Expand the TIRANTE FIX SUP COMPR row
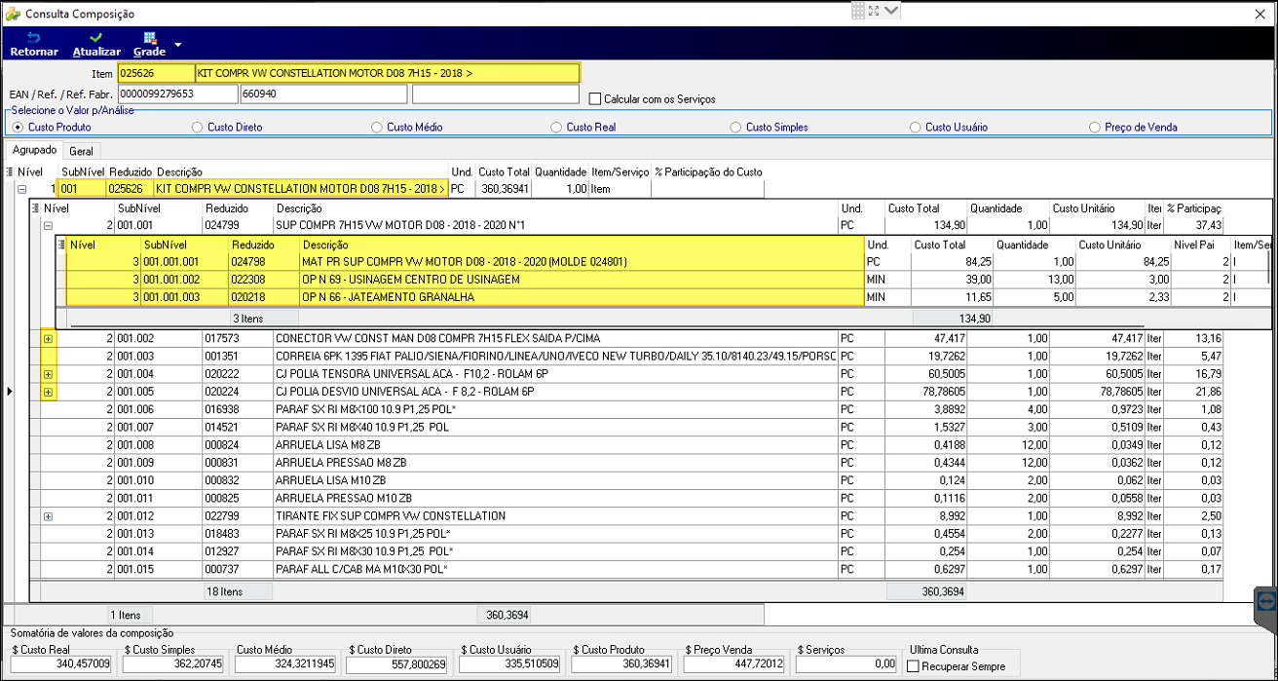This screenshot has width=1278, height=681. (48, 515)
